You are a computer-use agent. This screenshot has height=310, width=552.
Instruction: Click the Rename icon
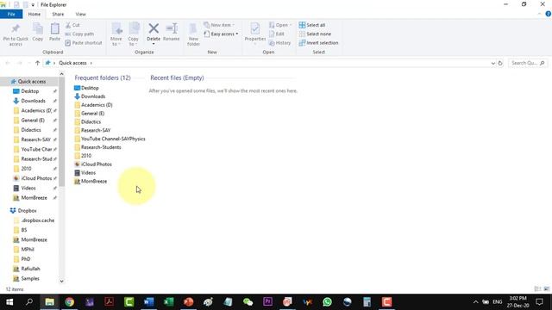(172, 28)
